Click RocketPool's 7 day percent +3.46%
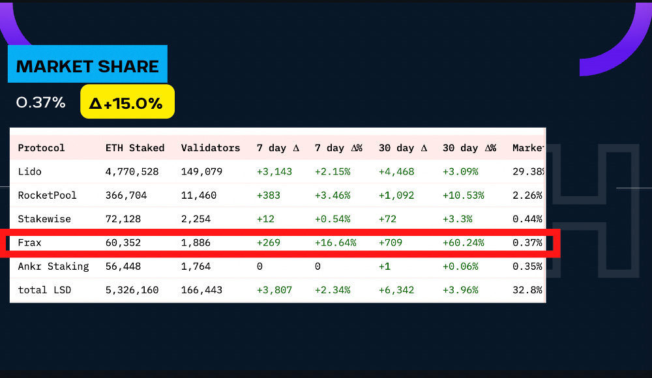Screen dimensions: 652x378 (333, 196)
